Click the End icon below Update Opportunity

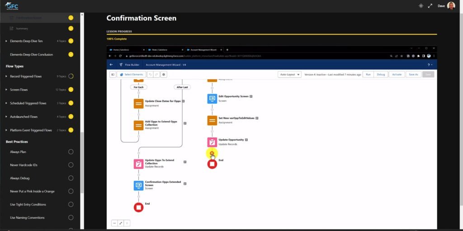212,164
